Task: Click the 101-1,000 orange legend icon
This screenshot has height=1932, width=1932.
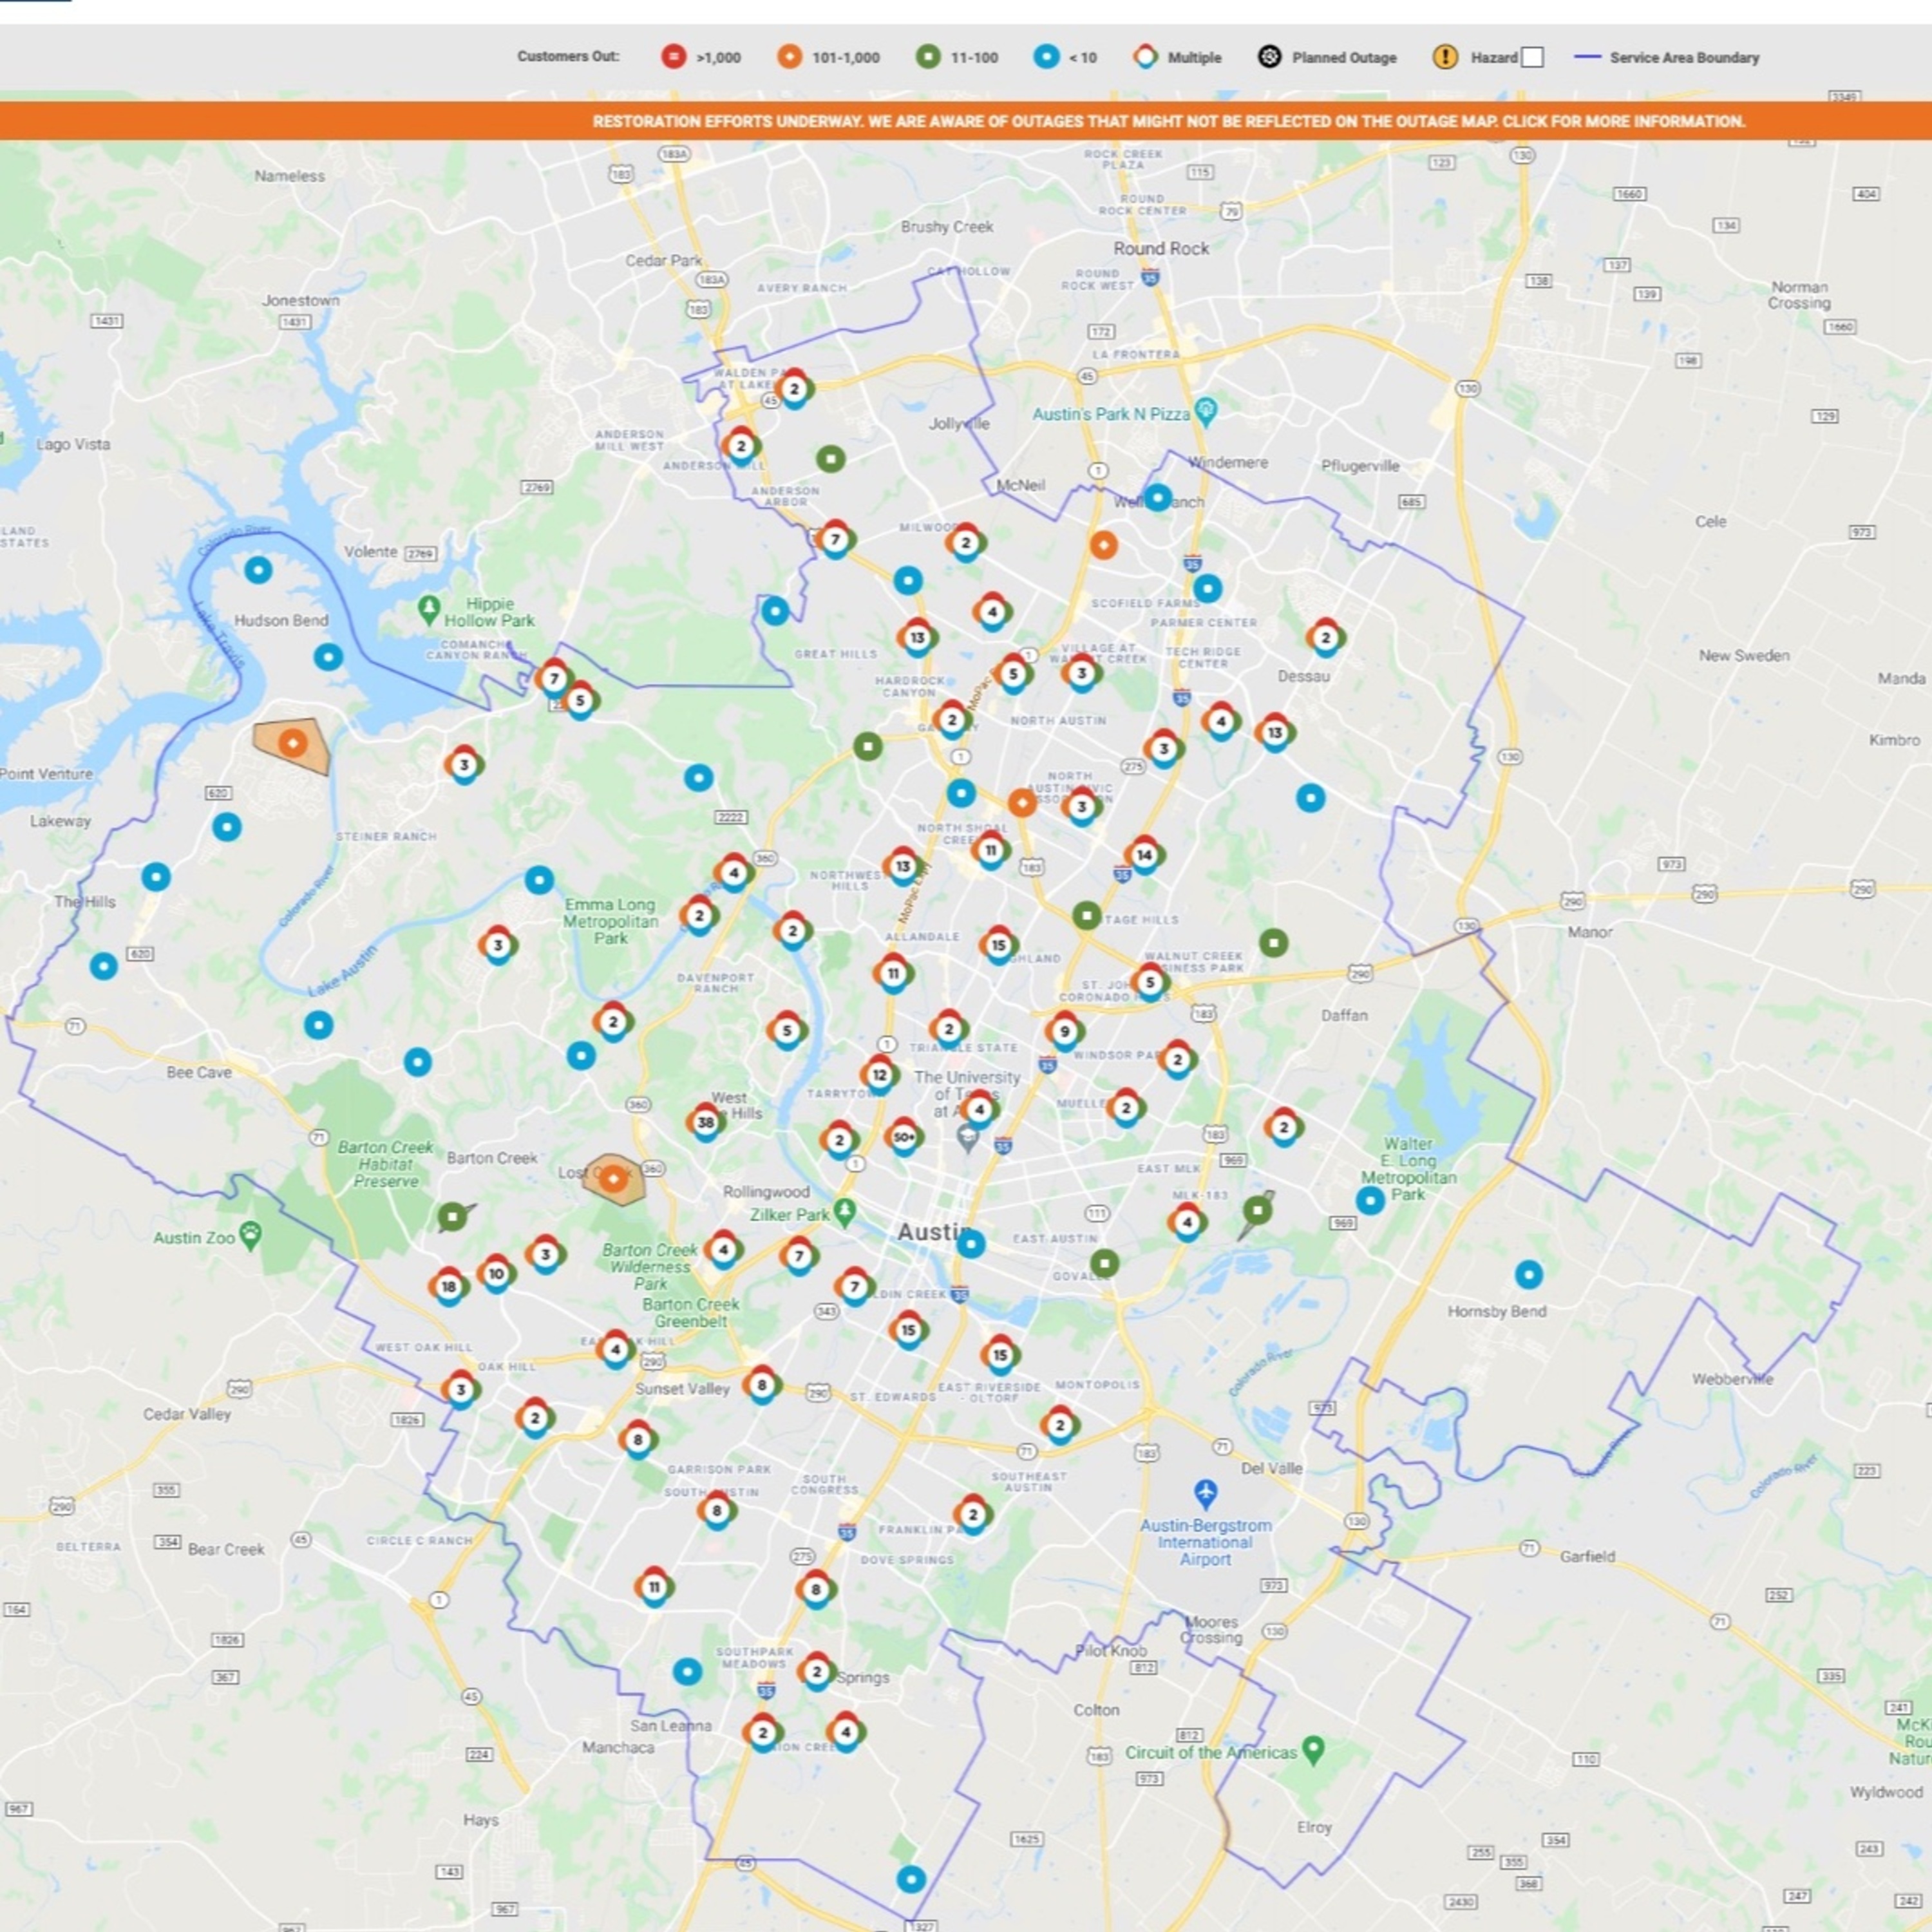Action: coord(790,56)
